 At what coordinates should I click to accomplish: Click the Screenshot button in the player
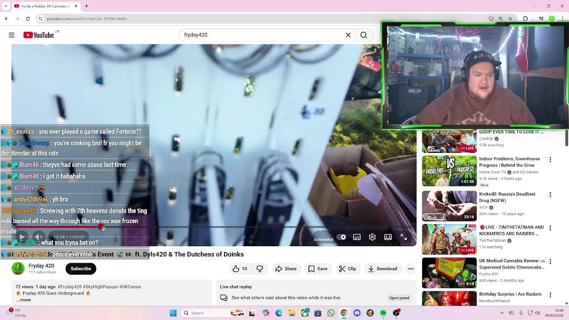point(323,240)
